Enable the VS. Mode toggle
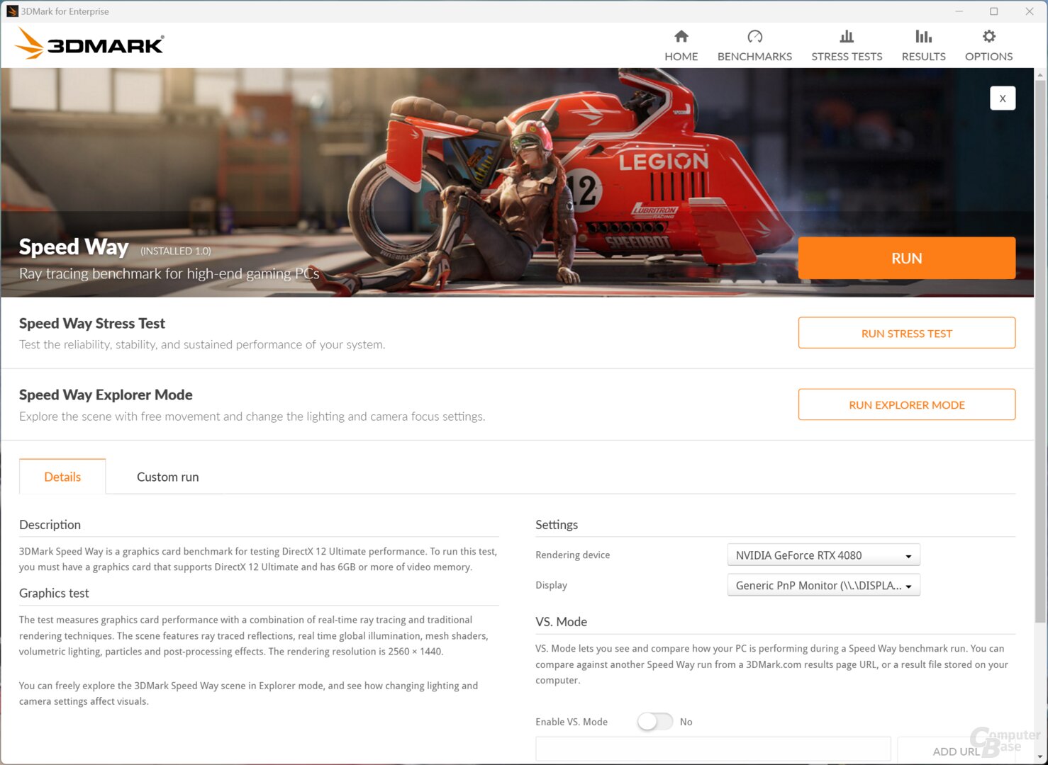 [654, 722]
